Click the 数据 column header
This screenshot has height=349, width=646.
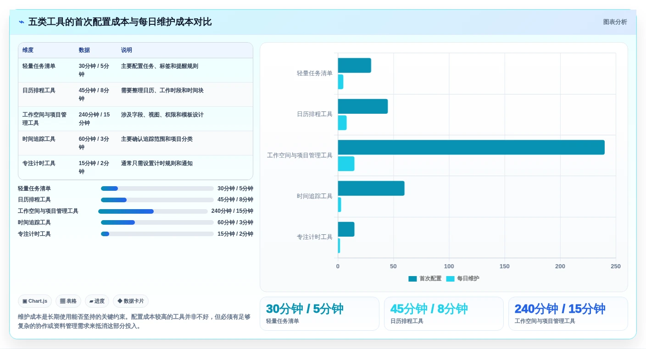[84, 50]
